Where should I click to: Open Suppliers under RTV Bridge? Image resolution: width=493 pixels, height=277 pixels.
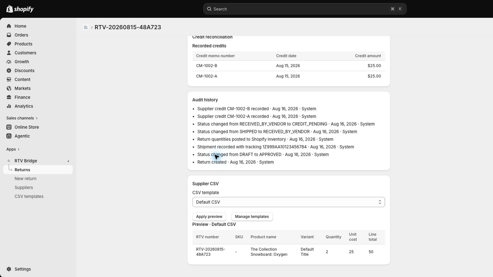click(24, 188)
